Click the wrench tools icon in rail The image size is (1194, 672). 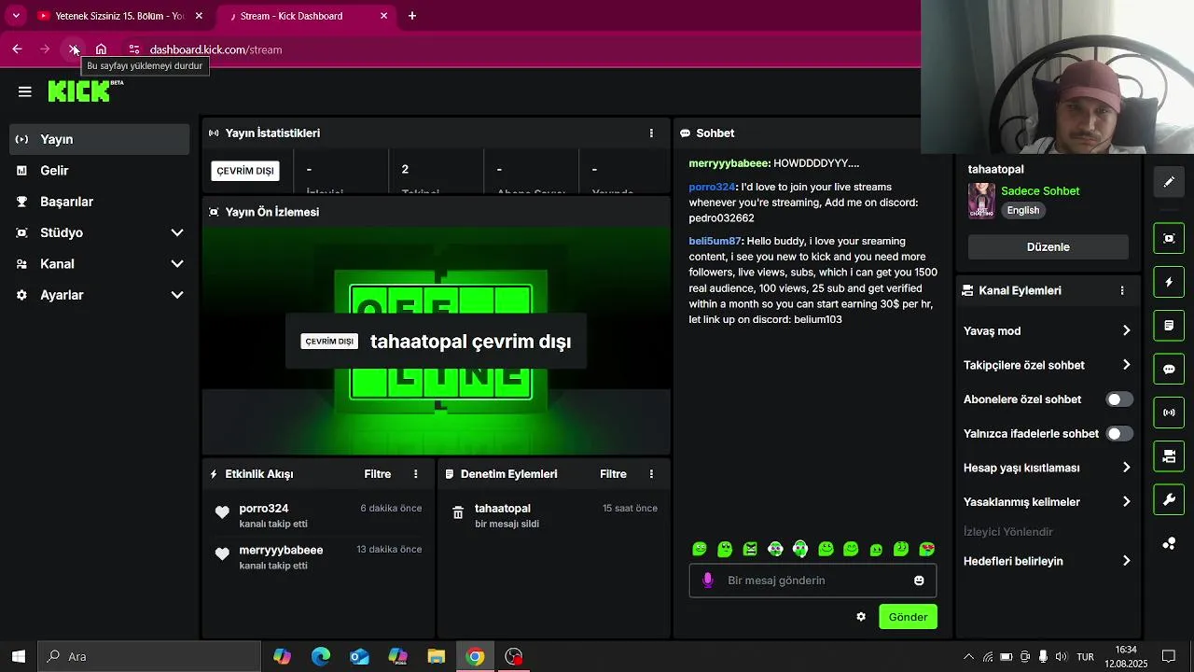click(1169, 499)
